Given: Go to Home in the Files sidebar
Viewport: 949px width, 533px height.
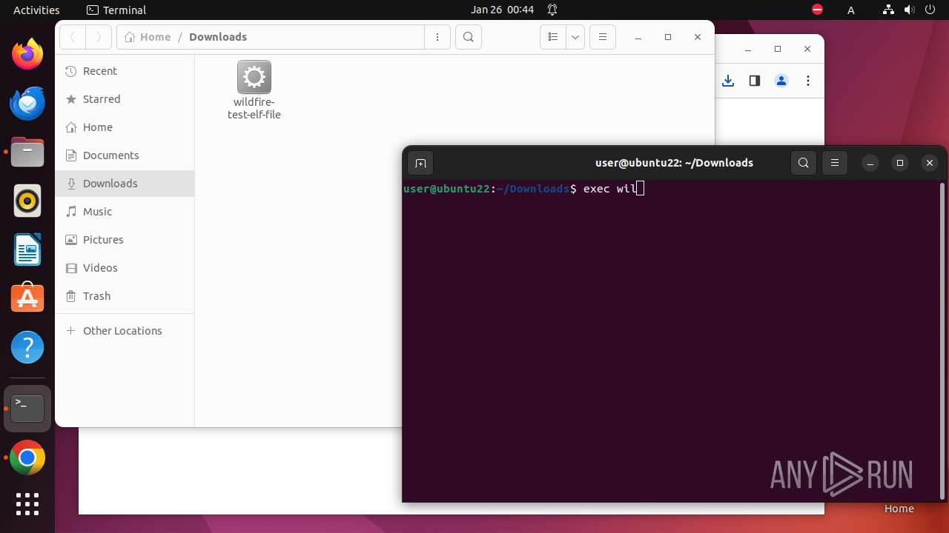Looking at the screenshot, I should tap(125, 127).
